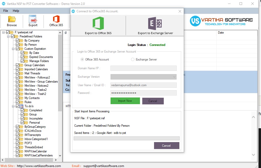The height and width of the screenshot is (168, 261).
Task: Click the Completed folder icon
Action: (x=26, y=110)
